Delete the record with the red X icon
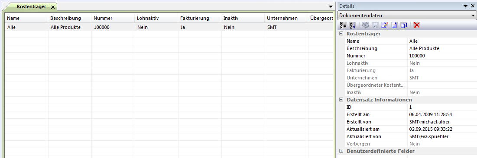This screenshot has height=158, width=477. pyautogui.click(x=417, y=25)
